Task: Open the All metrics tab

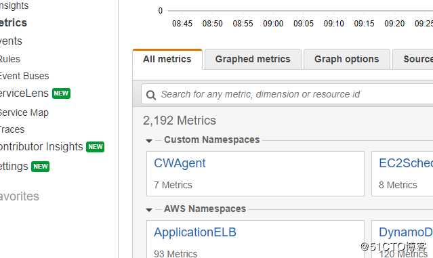Action: 167,59
